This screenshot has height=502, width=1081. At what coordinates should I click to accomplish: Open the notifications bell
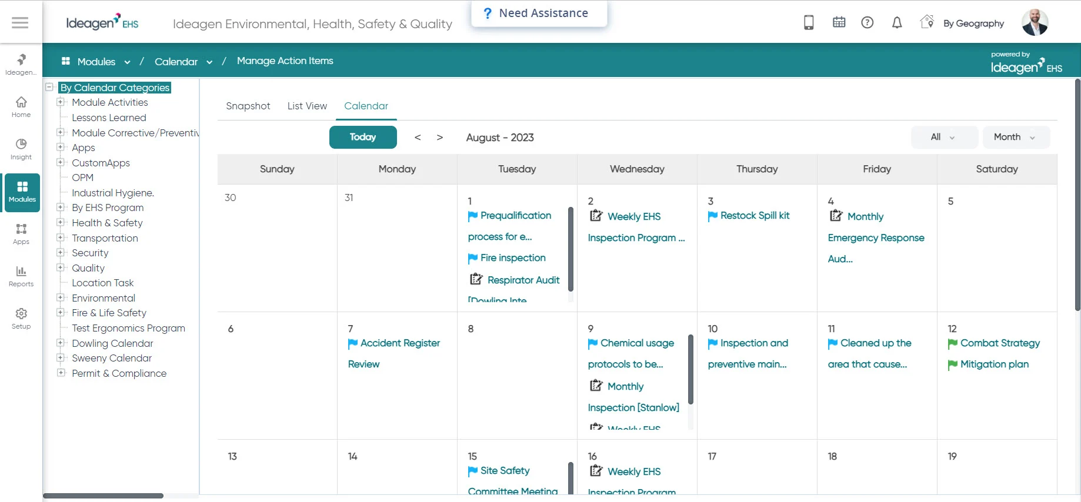point(897,22)
